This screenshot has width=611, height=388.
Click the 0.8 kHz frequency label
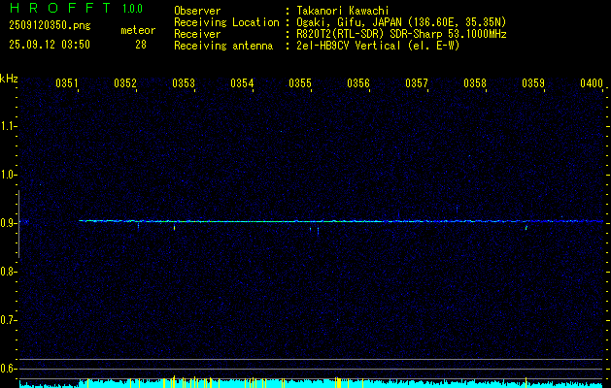coord(8,272)
